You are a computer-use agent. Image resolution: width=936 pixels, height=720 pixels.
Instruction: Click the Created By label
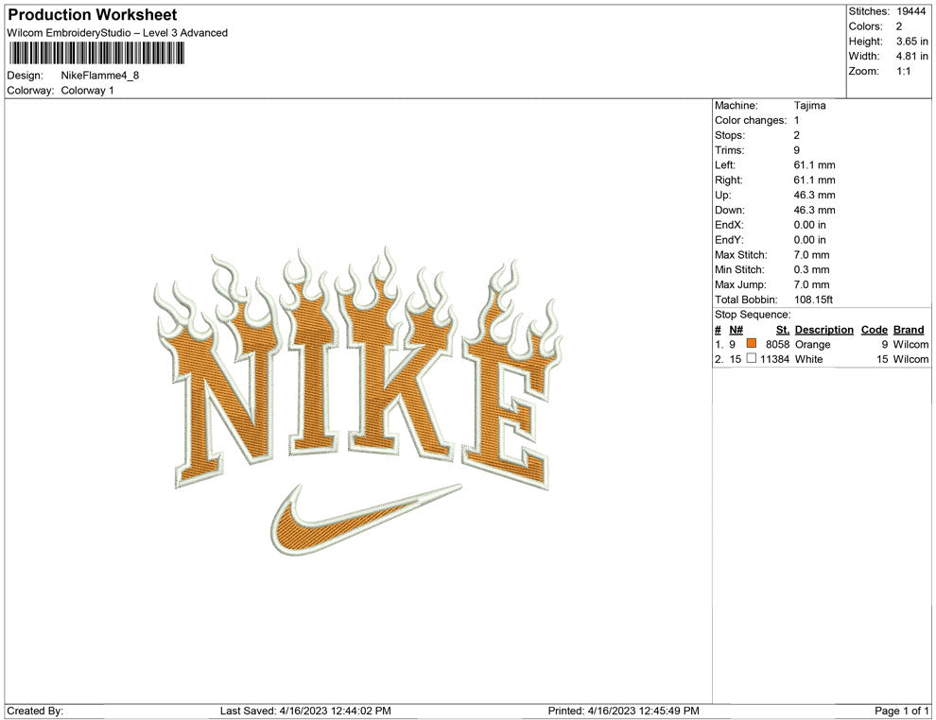(35, 711)
